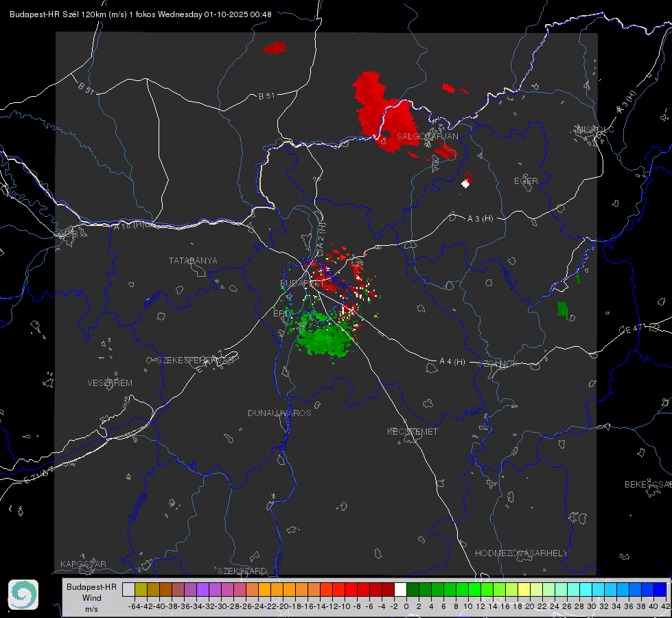Viewport: 672px width, 618px height.
Task: Pick the yellow swatch between 18 and 20
Action: point(524,590)
